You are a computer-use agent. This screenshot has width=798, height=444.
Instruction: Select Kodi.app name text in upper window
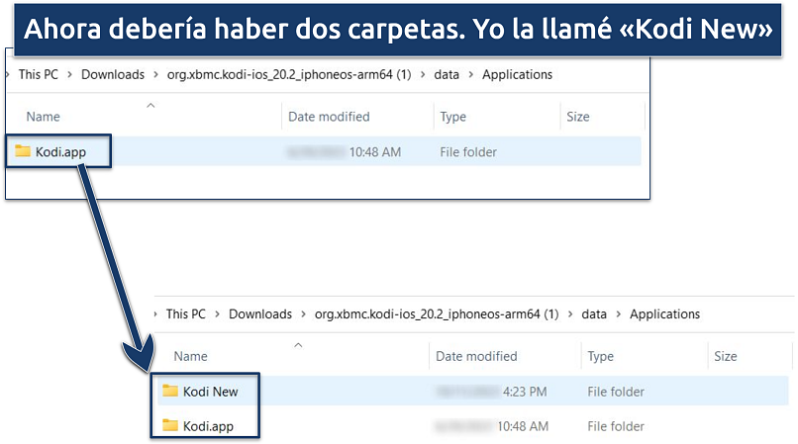60,151
